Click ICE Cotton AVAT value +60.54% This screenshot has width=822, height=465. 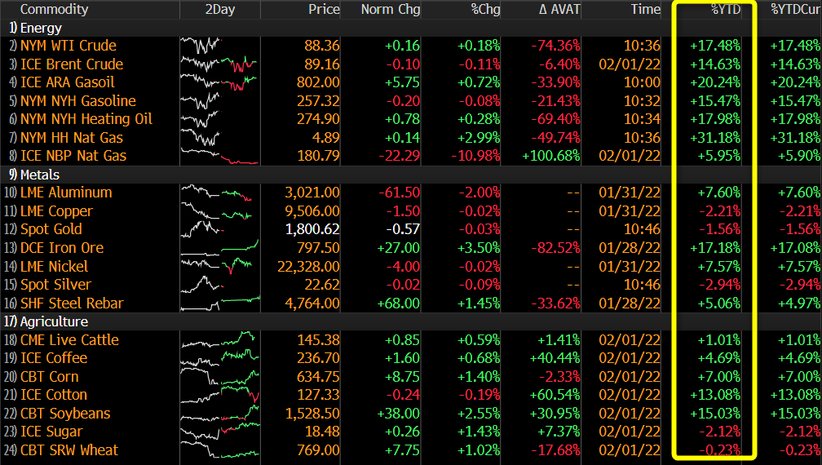[x=555, y=395]
